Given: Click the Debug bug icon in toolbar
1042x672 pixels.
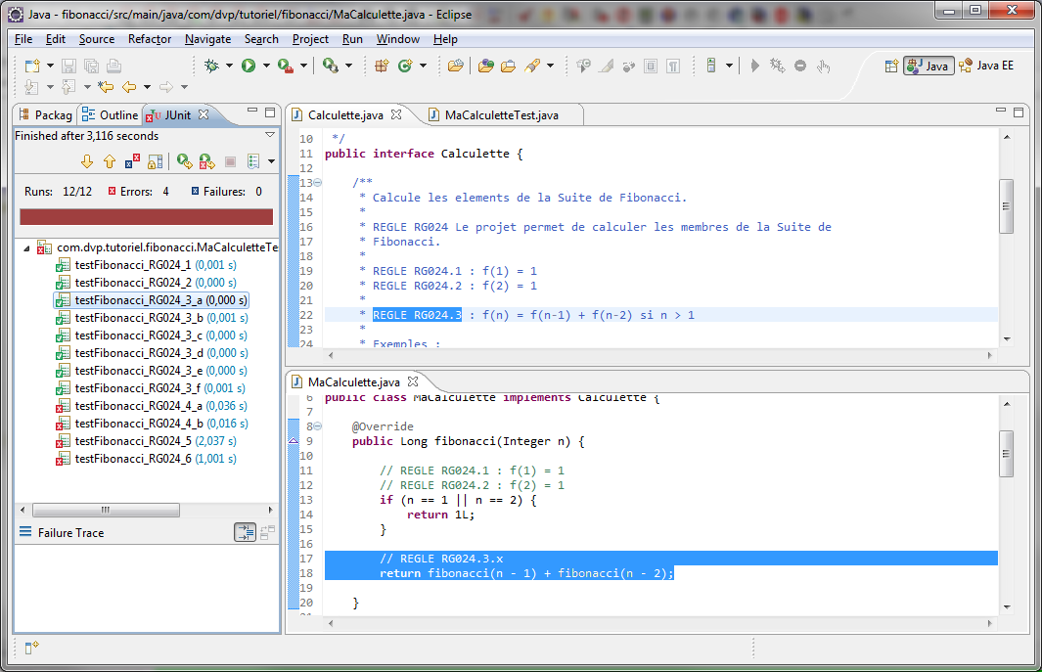Looking at the screenshot, I should (212, 66).
